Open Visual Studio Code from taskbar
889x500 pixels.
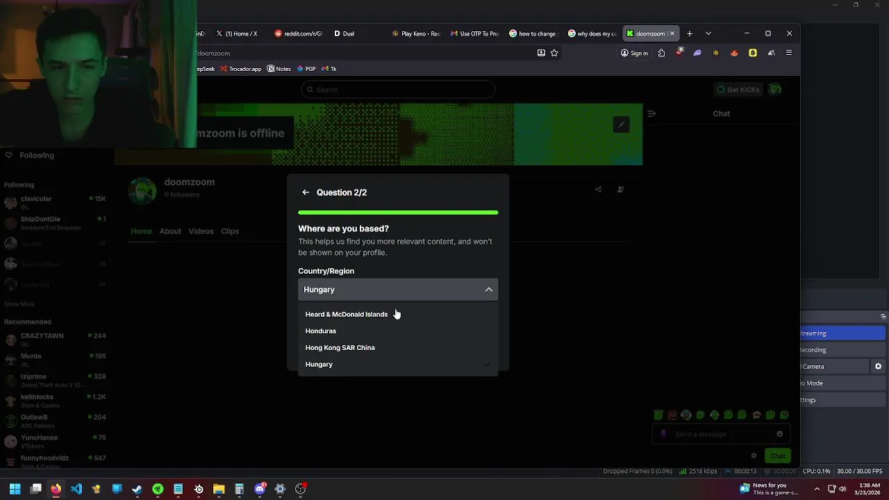[76, 489]
